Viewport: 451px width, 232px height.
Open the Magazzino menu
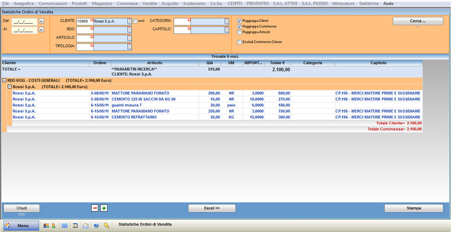(x=102, y=4)
